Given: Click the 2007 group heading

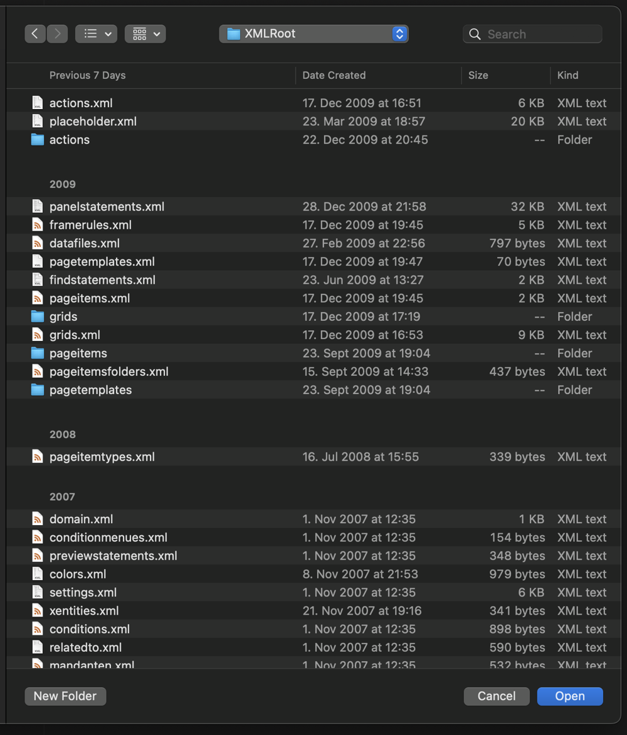Looking at the screenshot, I should pyautogui.click(x=62, y=496).
